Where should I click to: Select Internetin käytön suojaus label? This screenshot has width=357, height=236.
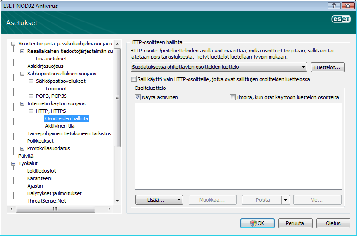click(56, 103)
